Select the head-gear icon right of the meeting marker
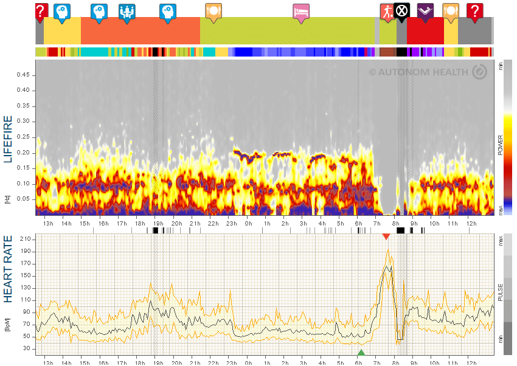The image size is (517, 366). (167, 13)
